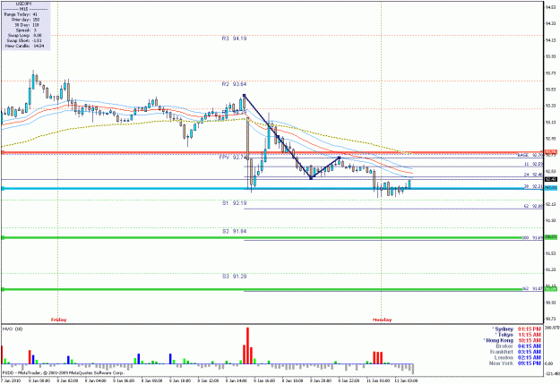
Task: Click the Tokyo 11:15 AM clock row
Action: 518,335
